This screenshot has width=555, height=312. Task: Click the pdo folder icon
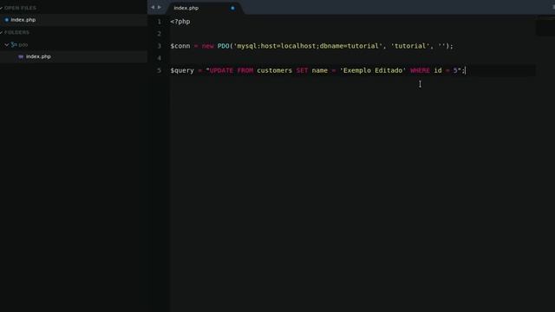pos(14,44)
